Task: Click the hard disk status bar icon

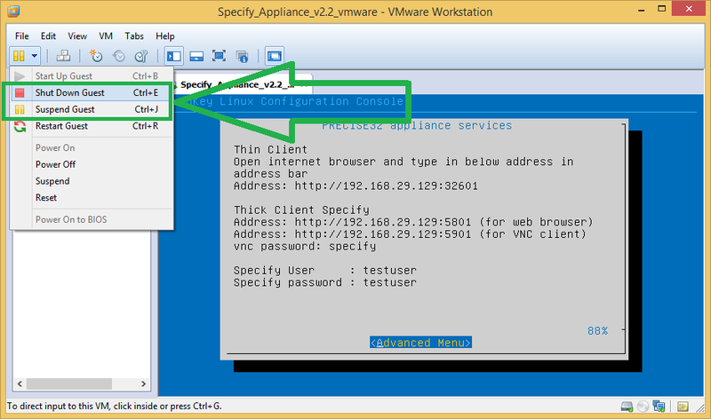Action: click(x=627, y=407)
